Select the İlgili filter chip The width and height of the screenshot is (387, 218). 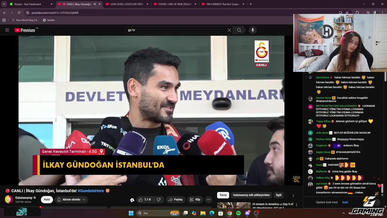(278, 195)
